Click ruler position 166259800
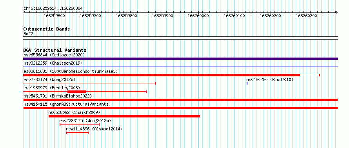 (x=126, y=16)
